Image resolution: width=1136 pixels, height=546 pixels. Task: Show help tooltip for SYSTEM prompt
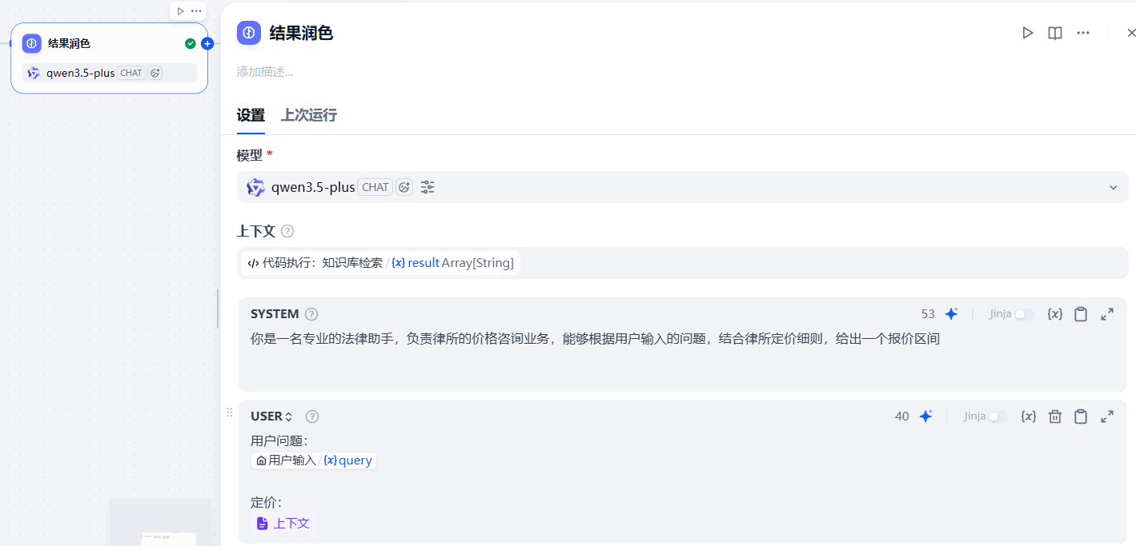pos(311,314)
